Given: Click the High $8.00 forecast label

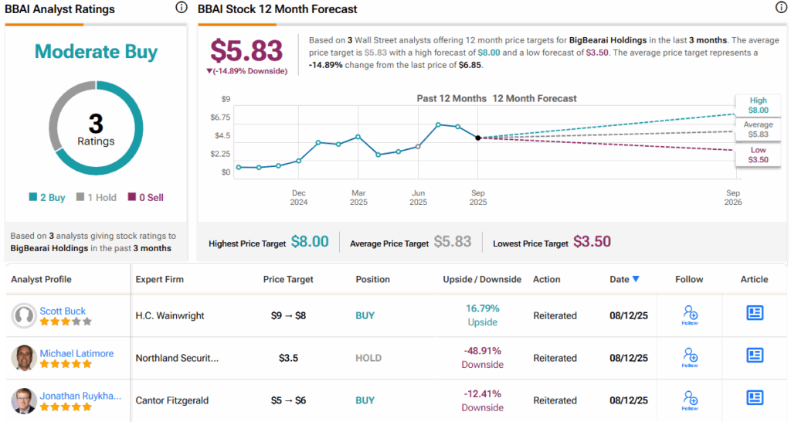Looking at the screenshot, I should coord(758,105).
